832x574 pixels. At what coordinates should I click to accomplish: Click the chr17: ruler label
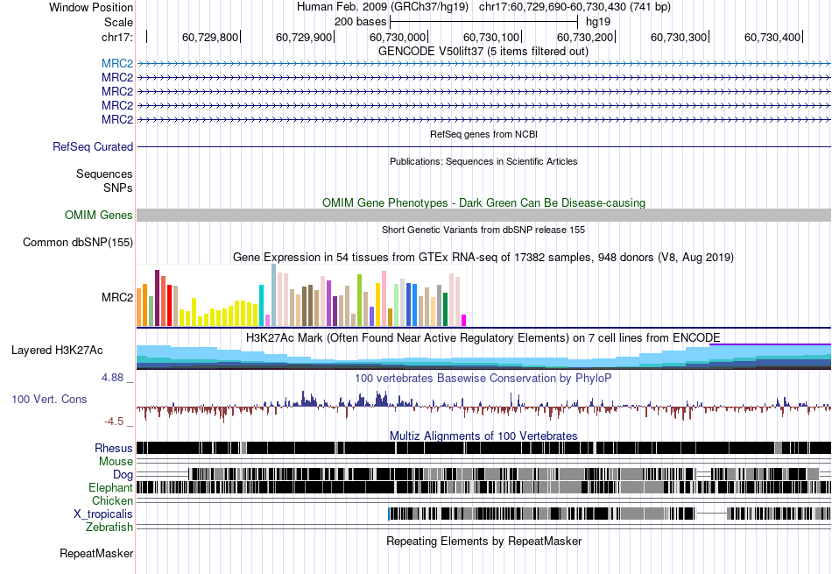pyautogui.click(x=117, y=37)
